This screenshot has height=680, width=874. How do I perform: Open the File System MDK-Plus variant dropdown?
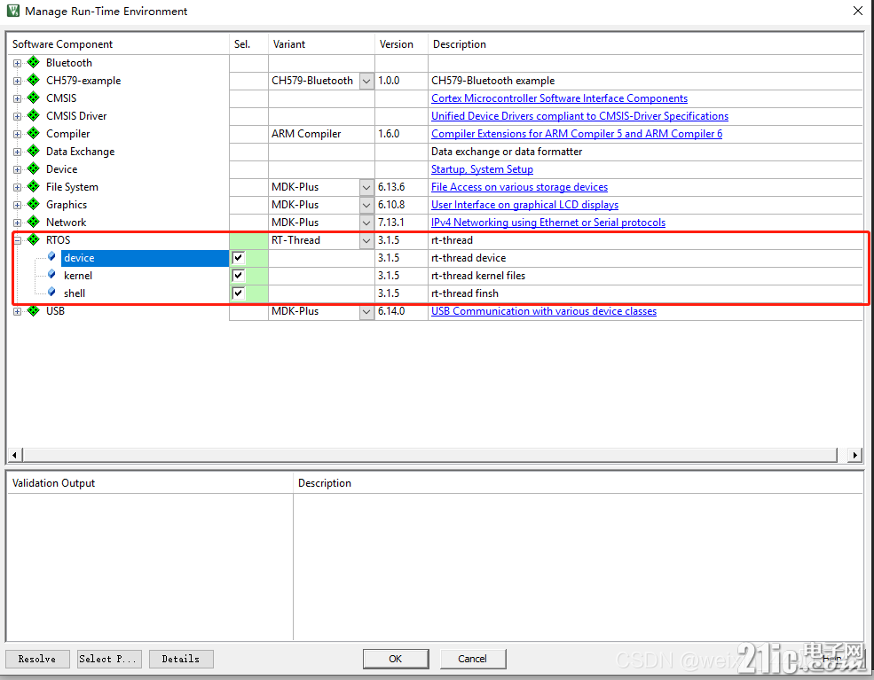coord(366,187)
